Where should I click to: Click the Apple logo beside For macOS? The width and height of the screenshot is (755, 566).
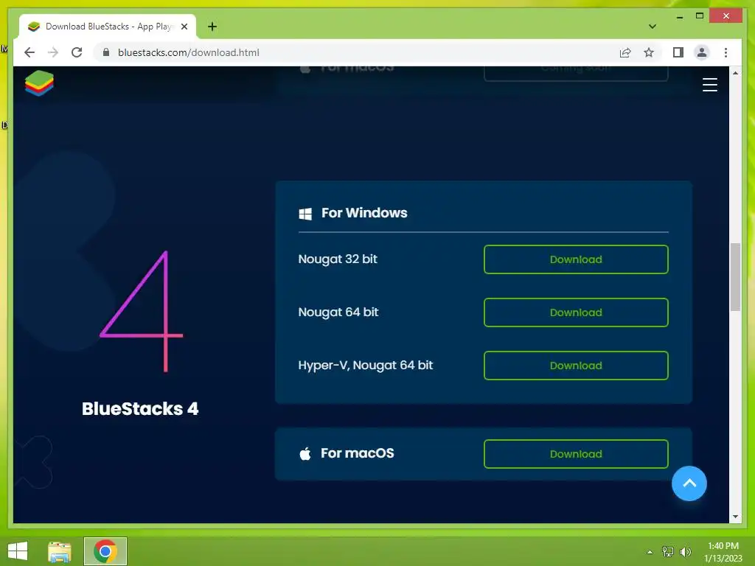click(x=305, y=453)
